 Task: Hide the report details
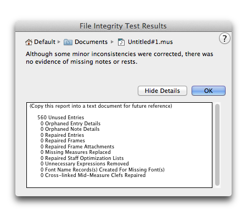click(x=162, y=91)
